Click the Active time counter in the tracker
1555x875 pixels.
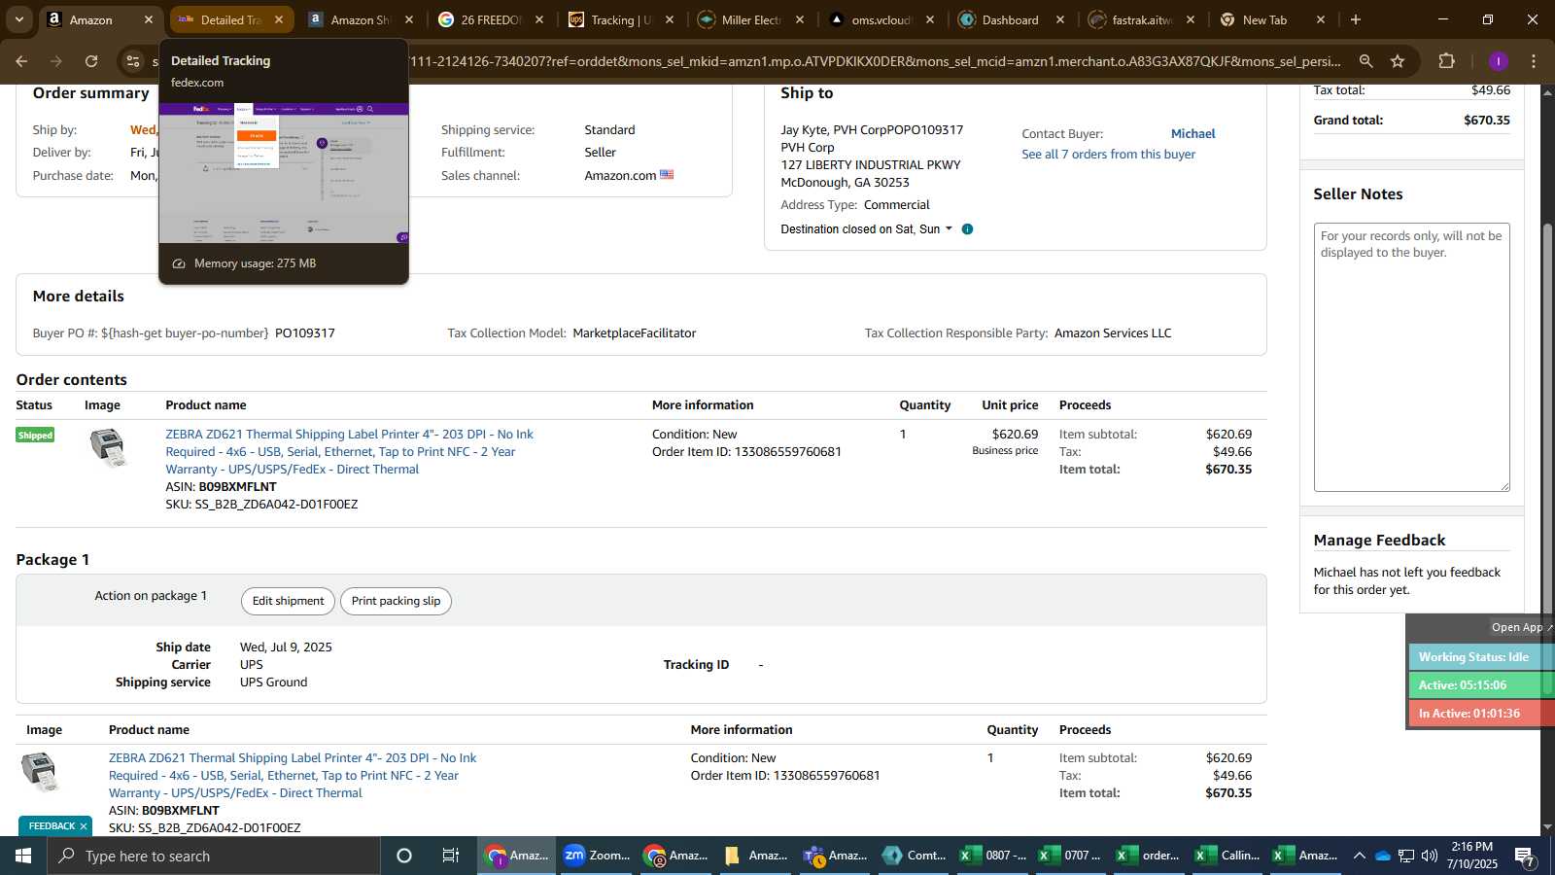tap(1481, 685)
